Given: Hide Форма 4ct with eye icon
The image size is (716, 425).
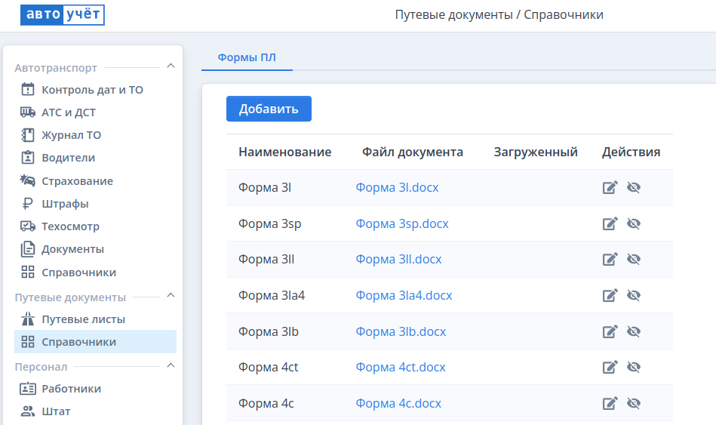Looking at the screenshot, I should [x=634, y=367].
